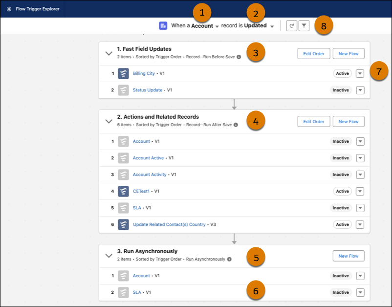Click the filter funnel icon
The height and width of the screenshot is (307, 392).
pos(304,26)
